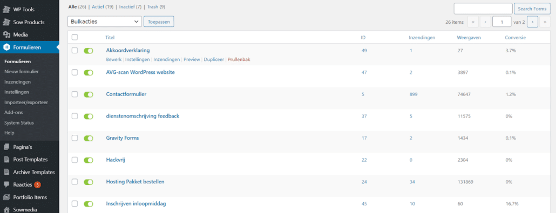Click the Post Templates icon
This screenshot has width=556, height=213.
(6, 160)
